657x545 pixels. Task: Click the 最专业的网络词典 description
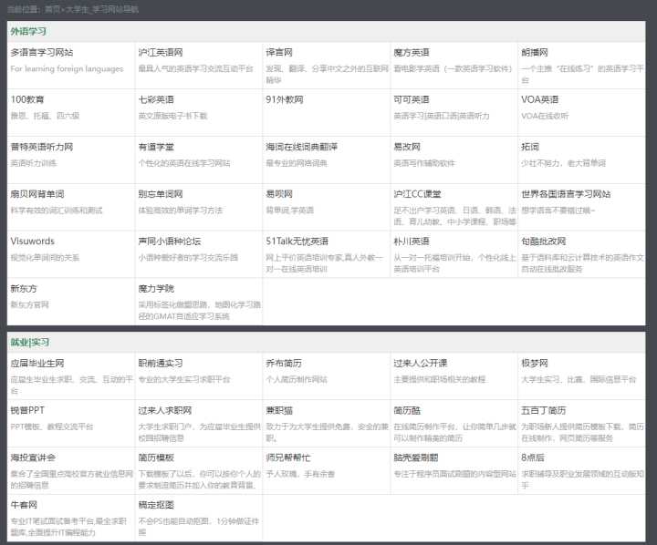click(297, 163)
